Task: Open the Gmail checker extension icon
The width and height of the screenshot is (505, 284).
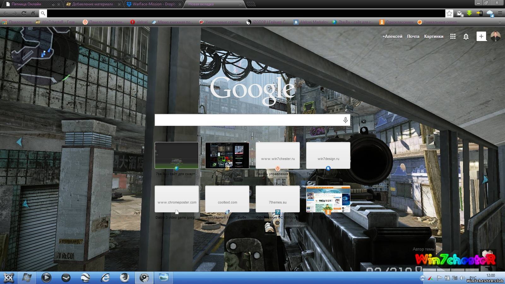Action: 460,13
